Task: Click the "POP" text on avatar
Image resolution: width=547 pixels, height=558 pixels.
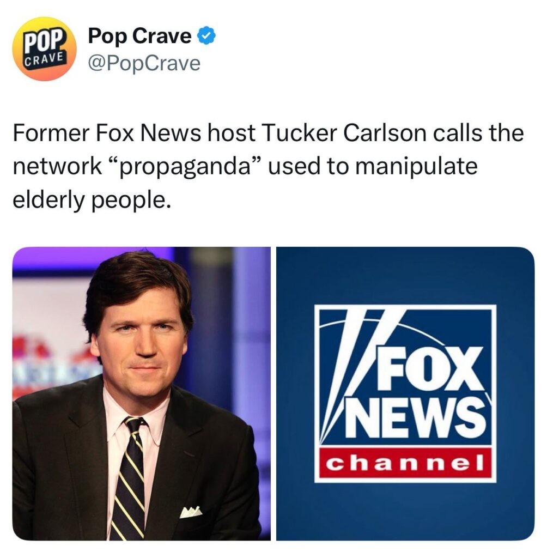Action: pos(47,40)
